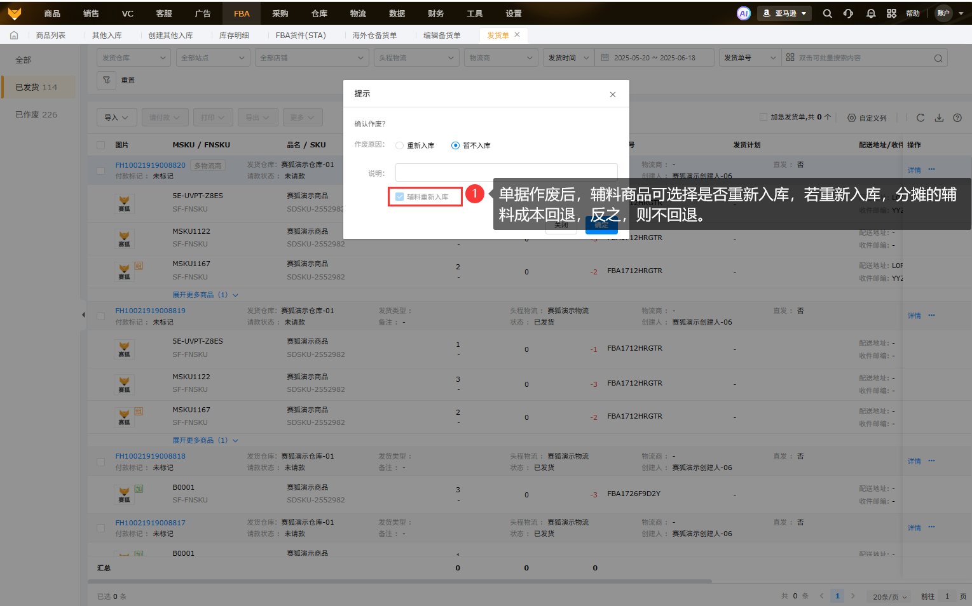Open the 发货仓库 filter dropdown

[133, 58]
